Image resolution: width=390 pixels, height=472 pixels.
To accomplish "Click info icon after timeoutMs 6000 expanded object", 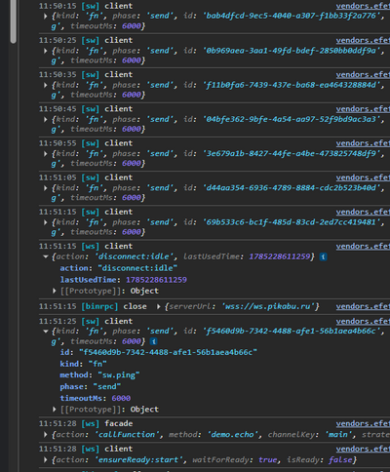I will click(154, 341).
